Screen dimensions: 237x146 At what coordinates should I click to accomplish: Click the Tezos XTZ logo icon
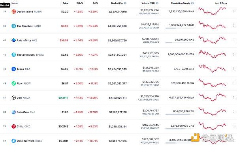[13, 69]
